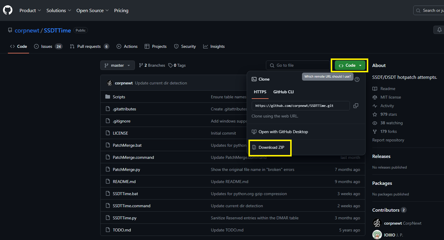Open the Pricing page
The width and height of the screenshot is (444, 240).
121,10
